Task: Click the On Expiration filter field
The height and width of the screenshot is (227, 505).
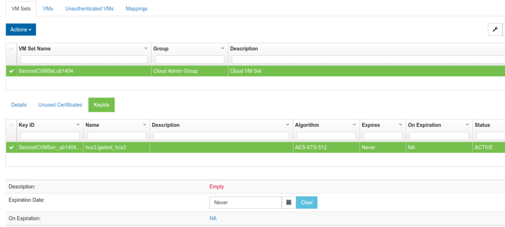Action: coord(439,136)
